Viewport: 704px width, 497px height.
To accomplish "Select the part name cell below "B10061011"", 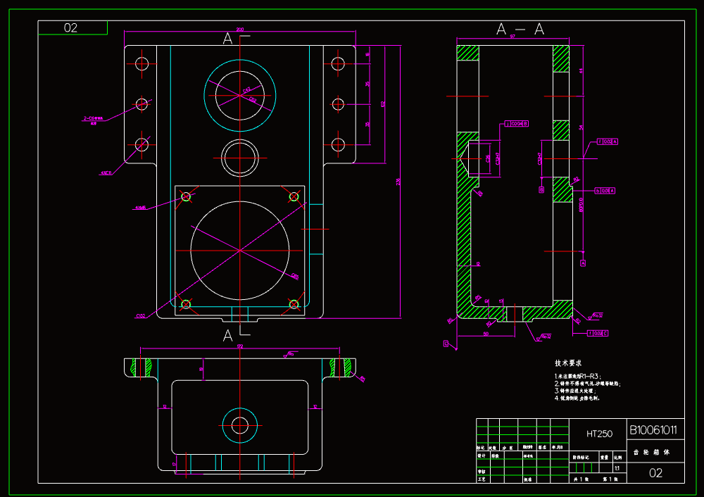I will point(655,452).
